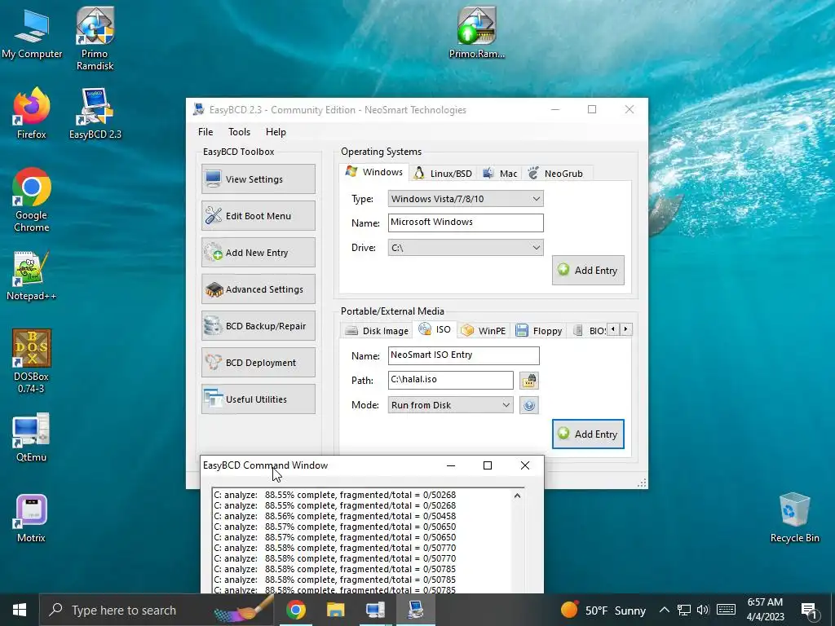Open the notification center icon

click(809, 611)
